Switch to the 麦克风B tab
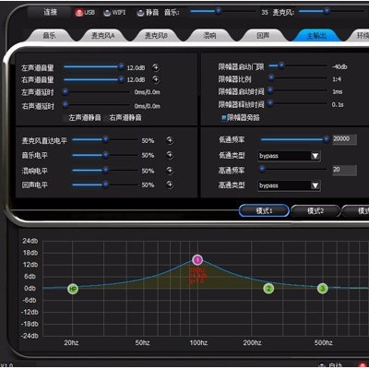This screenshot has width=369, height=369. [156, 36]
